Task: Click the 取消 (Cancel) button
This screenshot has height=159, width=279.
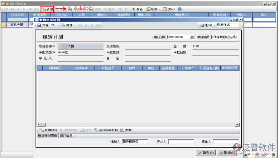Action: coord(227,153)
